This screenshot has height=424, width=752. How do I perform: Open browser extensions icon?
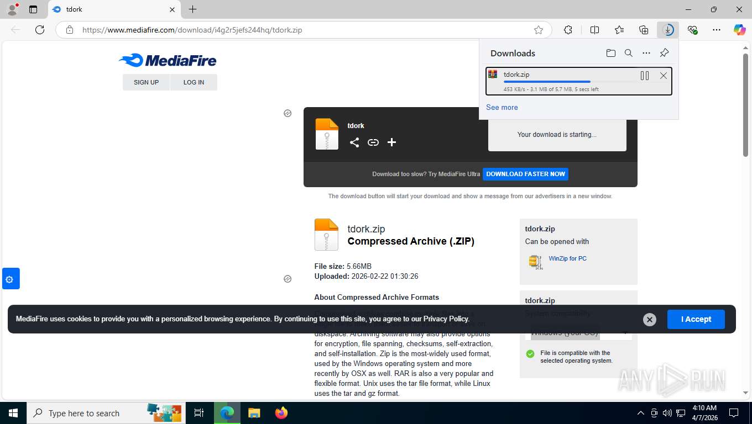click(x=568, y=30)
